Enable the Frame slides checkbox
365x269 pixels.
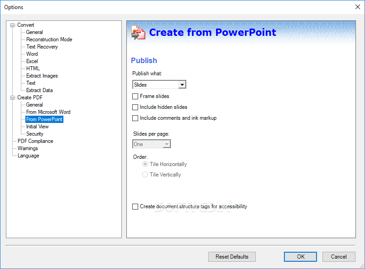(135, 96)
